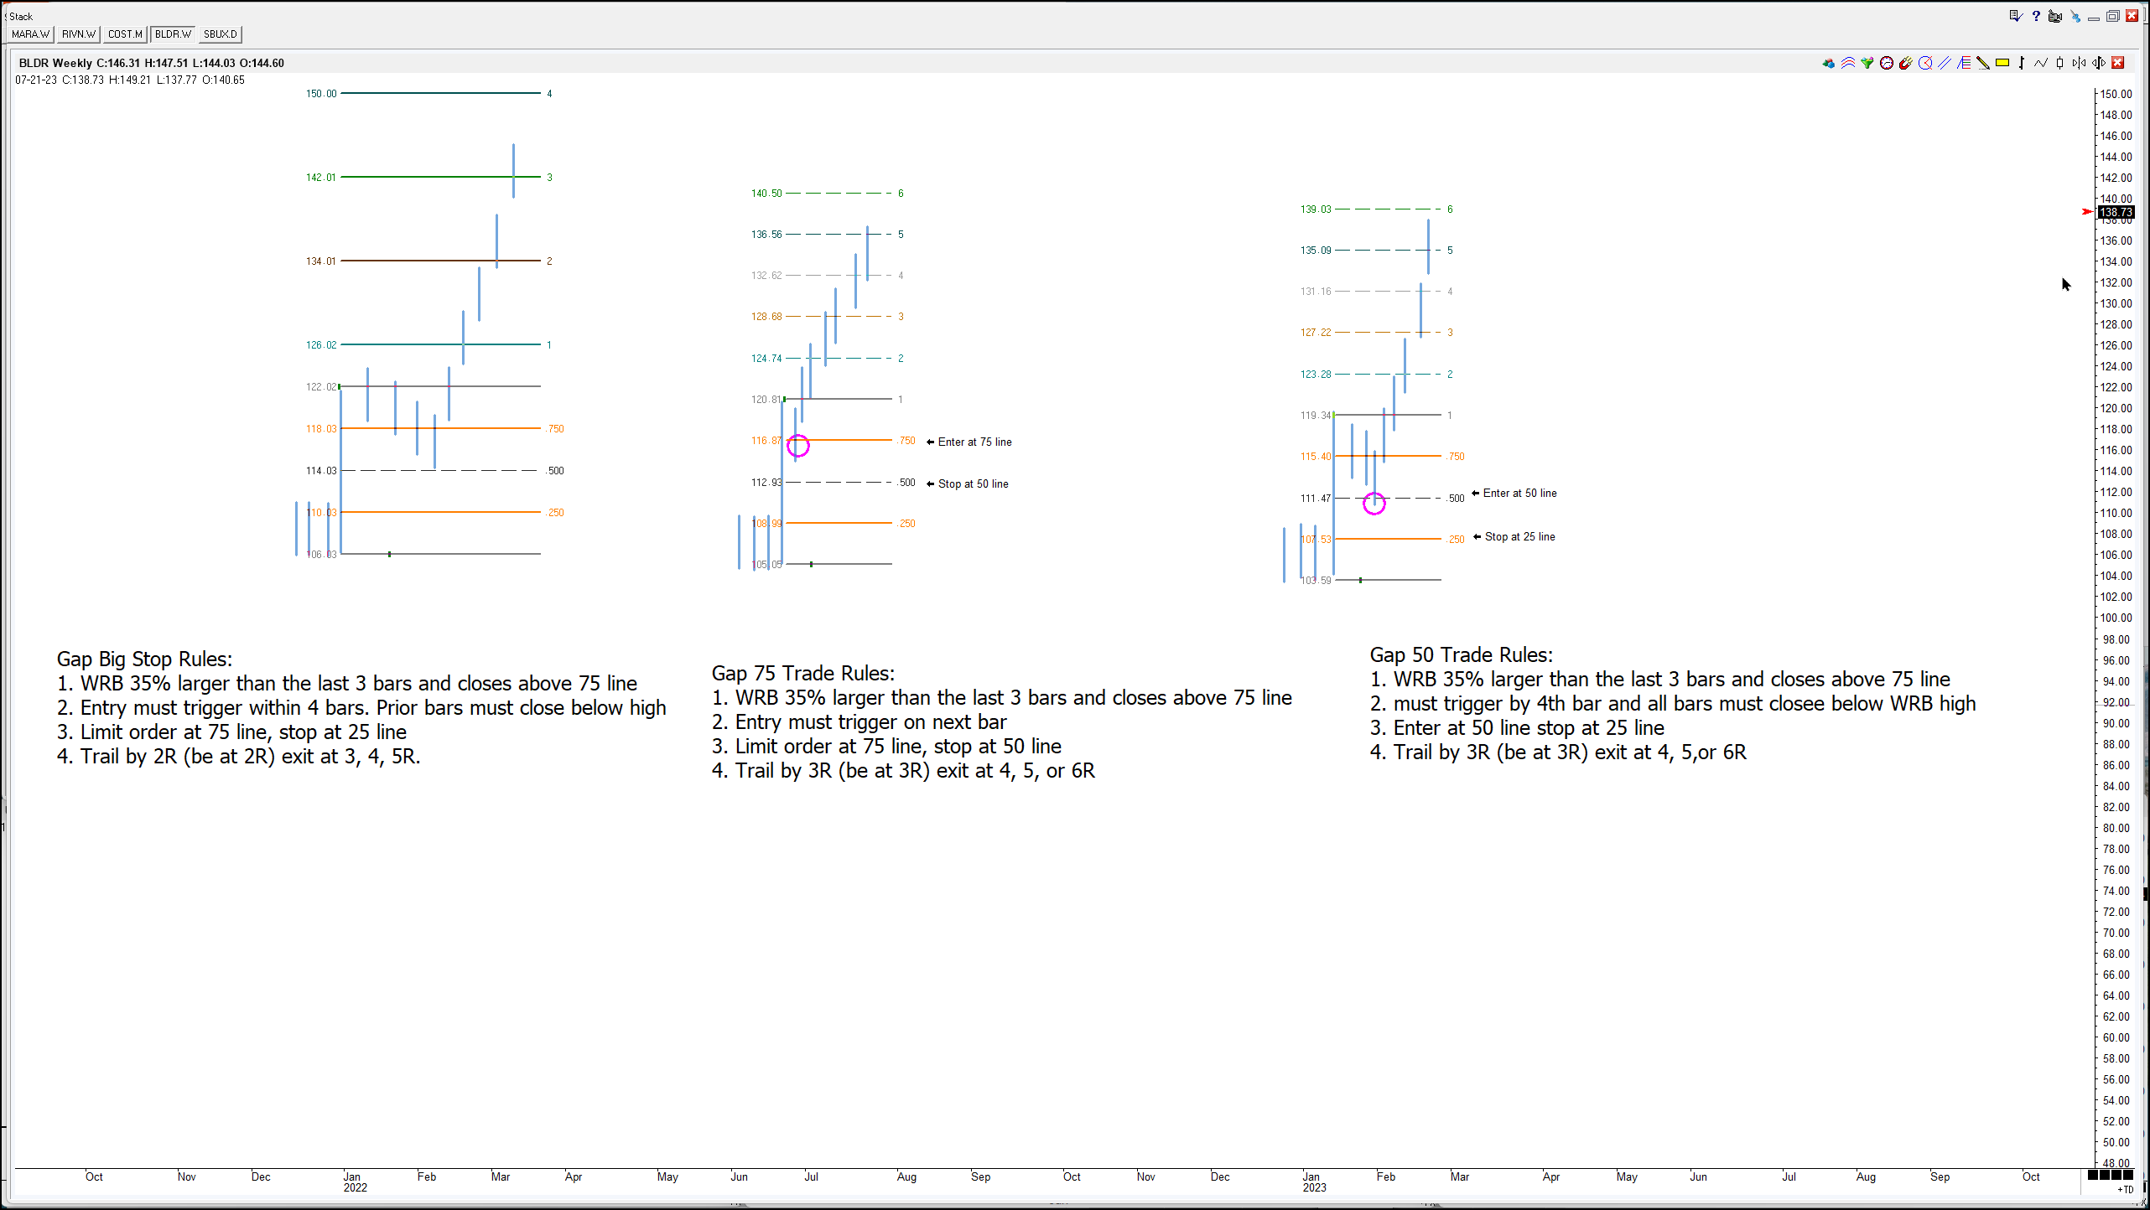Choose the Fibonacci fan lines tool
2150x1210 pixels.
1964,63
